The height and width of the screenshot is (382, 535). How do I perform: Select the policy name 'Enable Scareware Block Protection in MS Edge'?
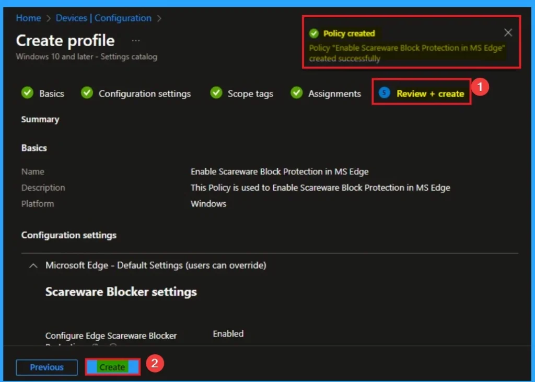tap(280, 172)
